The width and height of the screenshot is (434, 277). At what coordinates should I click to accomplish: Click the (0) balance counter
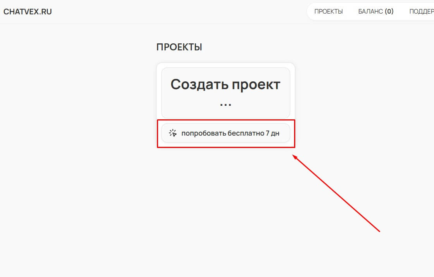coord(389,12)
